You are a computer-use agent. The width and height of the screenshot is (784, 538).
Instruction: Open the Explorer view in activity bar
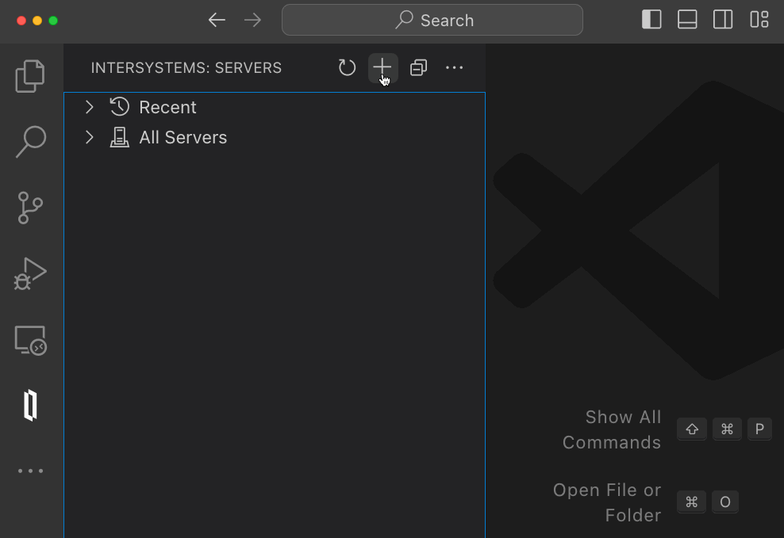(30, 76)
